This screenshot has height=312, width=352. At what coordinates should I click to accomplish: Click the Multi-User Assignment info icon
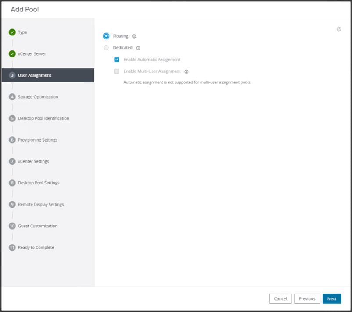(x=187, y=71)
